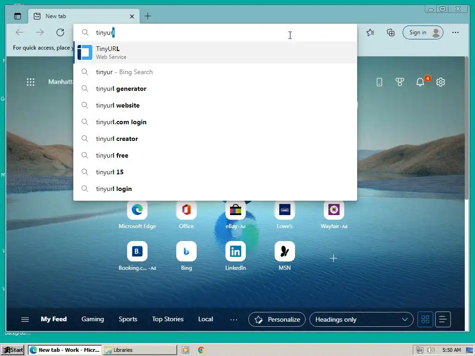
Task: Open page settings gear icon
Action: (x=441, y=82)
